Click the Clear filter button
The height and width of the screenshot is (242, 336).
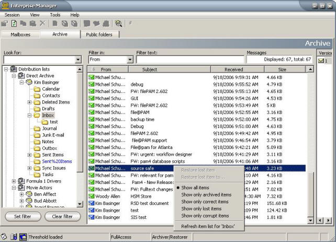[x=62, y=216]
